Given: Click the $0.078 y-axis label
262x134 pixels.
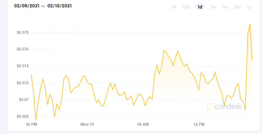Looking at the screenshot, I should point(23,32).
